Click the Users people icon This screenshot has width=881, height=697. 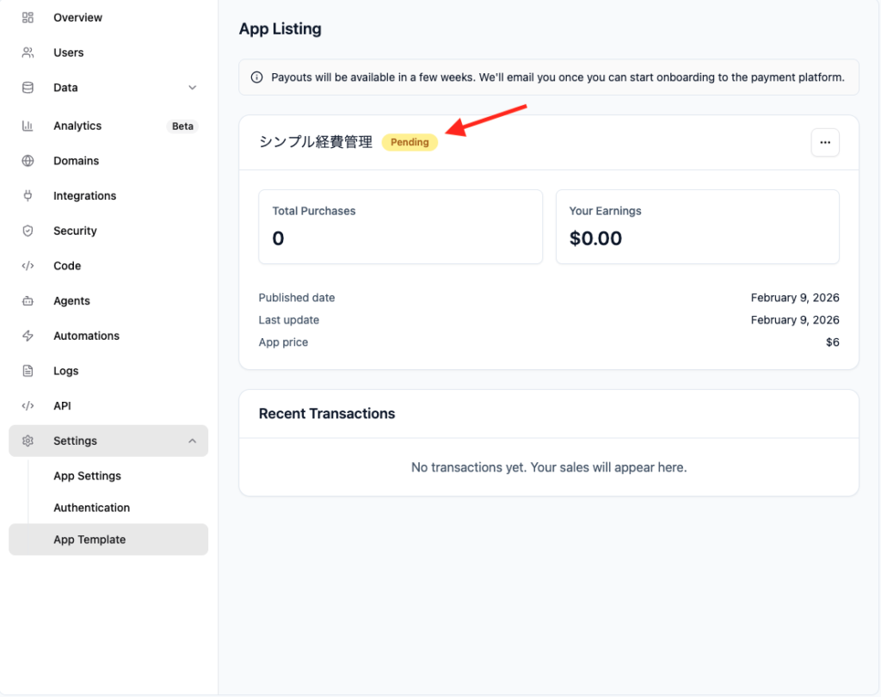28,52
